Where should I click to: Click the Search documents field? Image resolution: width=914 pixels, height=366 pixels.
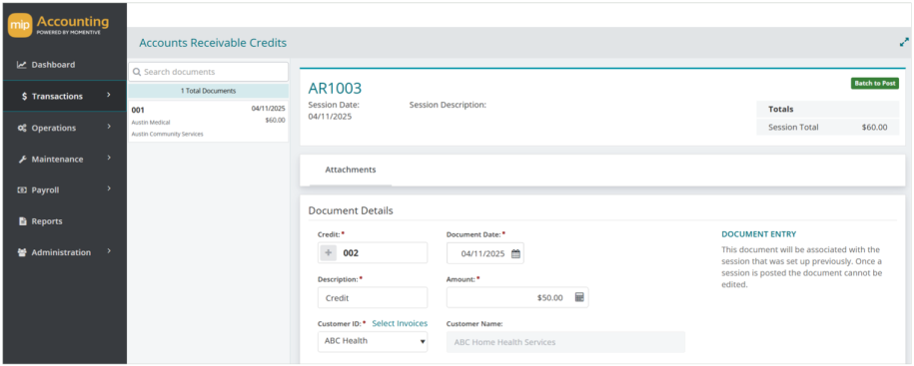(208, 72)
